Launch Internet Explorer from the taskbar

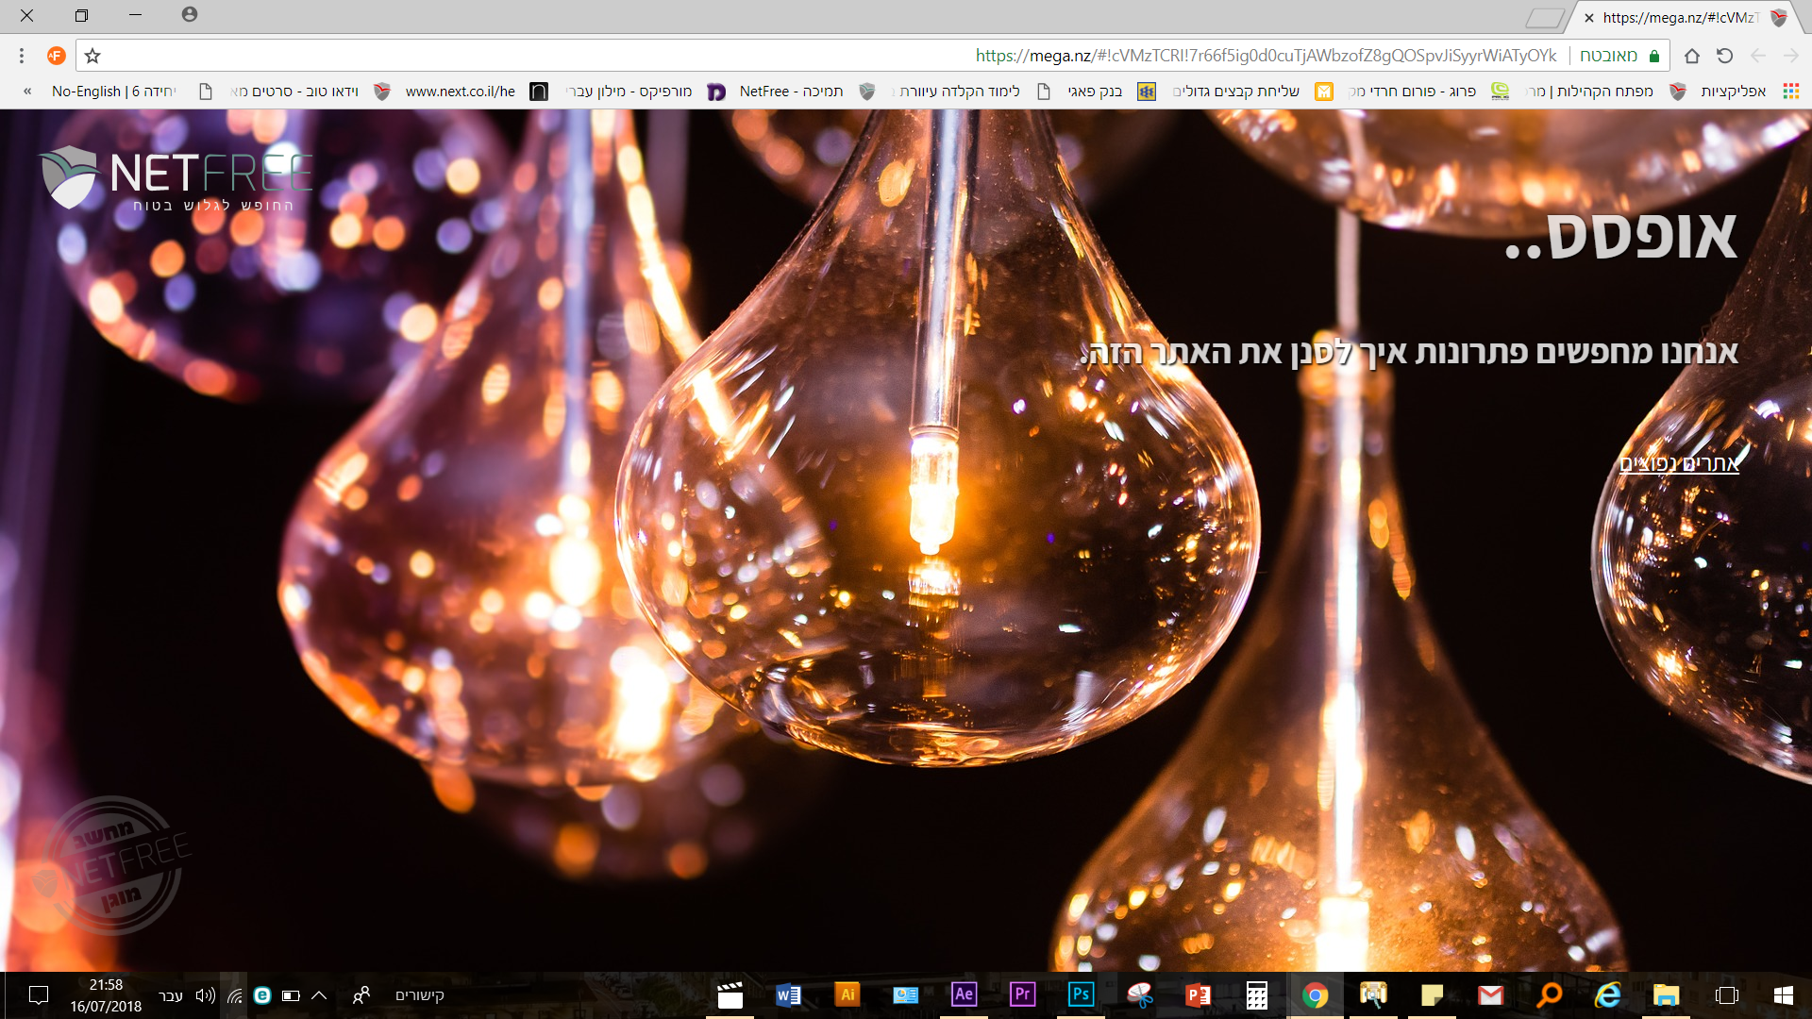tap(1608, 995)
